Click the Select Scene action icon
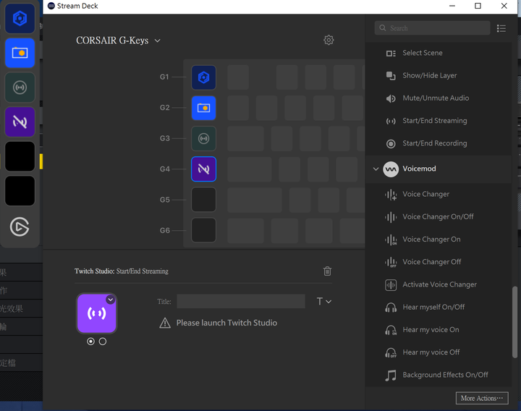The height and width of the screenshot is (411, 521). (391, 53)
